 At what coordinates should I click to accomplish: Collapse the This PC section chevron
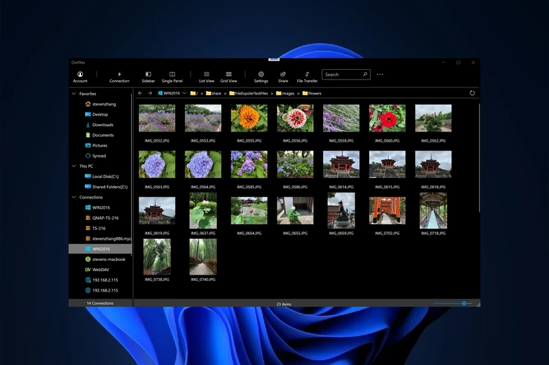pos(74,166)
